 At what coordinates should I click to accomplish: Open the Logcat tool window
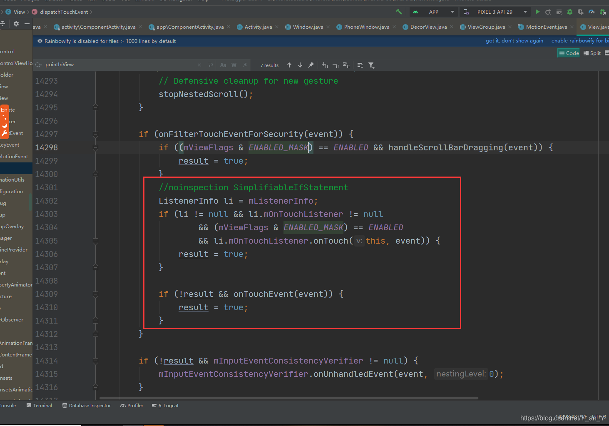[x=165, y=406]
